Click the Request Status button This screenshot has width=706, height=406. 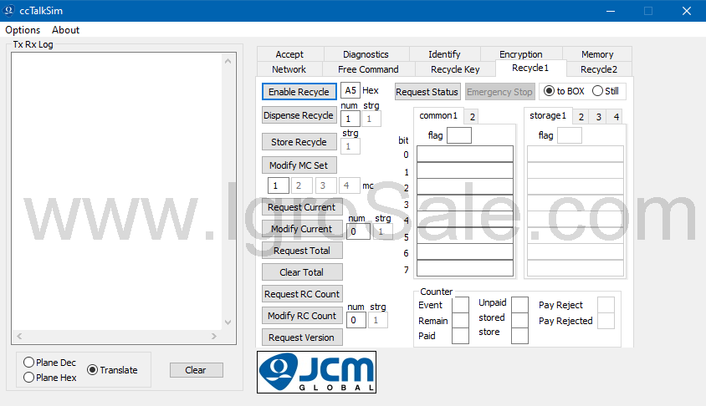coord(427,92)
